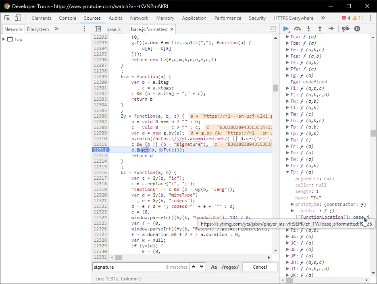Viewport: 377px width, 284px height.
Task: Show the navigator sidebar panel
Action: click(97, 29)
